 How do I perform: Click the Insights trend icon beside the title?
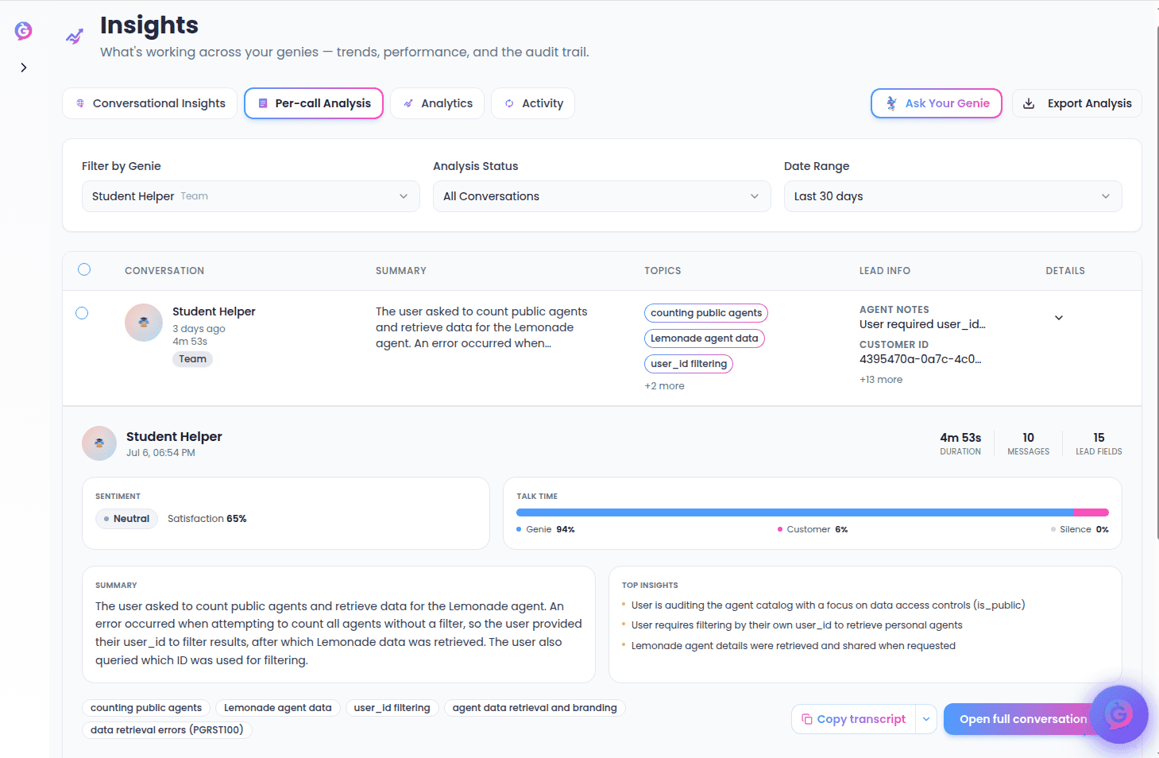[x=75, y=37]
